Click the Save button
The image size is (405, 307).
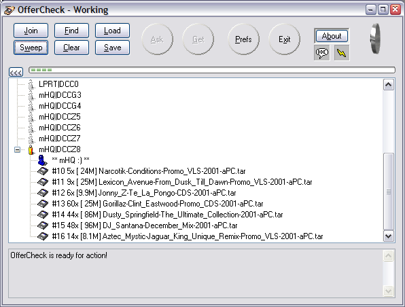(x=112, y=48)
